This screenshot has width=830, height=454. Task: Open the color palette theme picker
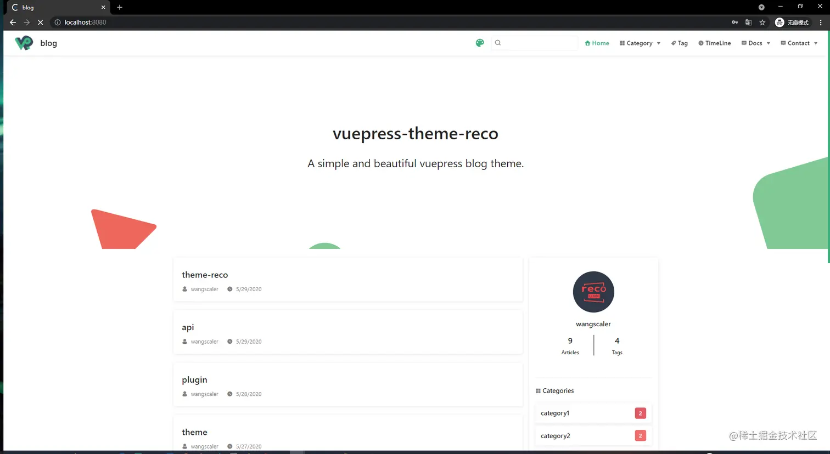click(x=480, y=43)
